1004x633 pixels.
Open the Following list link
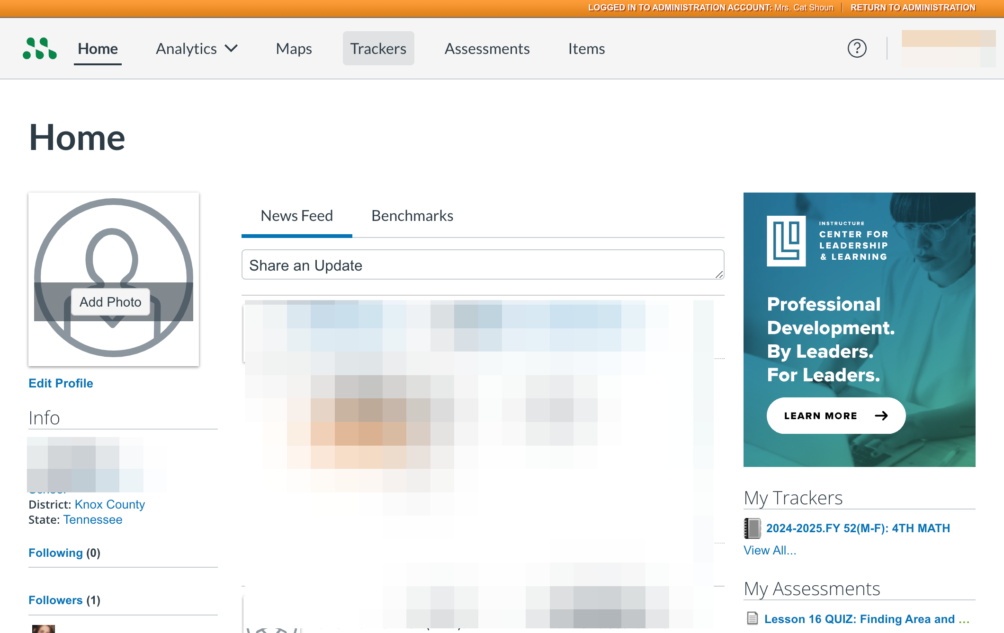[55, 553]
